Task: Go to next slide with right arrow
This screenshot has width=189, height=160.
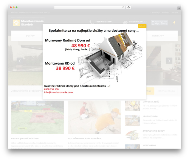Action: pos(169,61)
